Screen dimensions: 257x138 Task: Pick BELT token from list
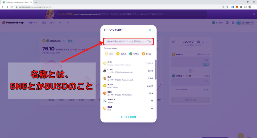(x=128, y=108)
